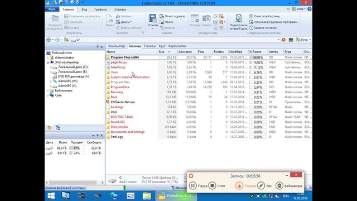The image size is (357, 201).
Task: Open Отчет о дисках
Action: coord(172,16)
